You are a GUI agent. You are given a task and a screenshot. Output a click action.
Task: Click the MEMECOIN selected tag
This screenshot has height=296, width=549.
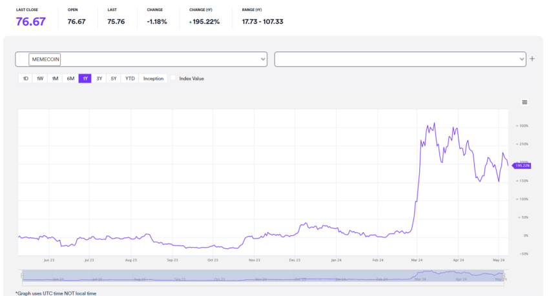pos(45,59)
